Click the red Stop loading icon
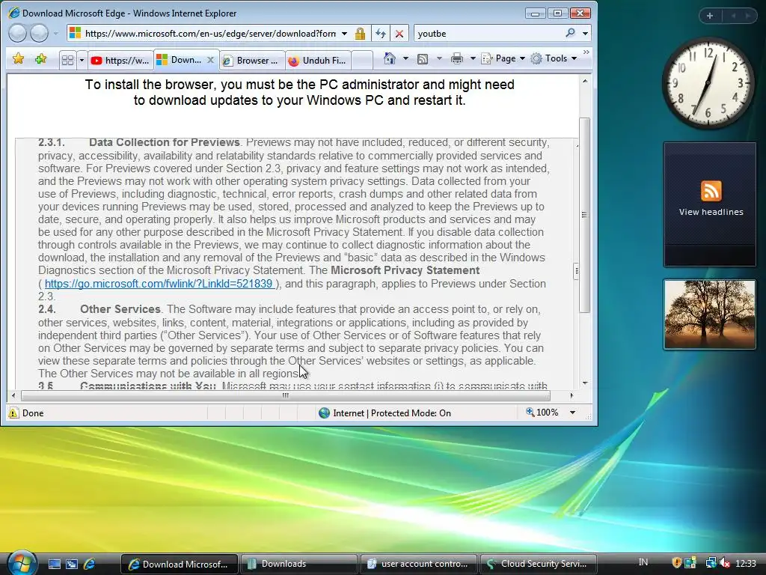The image size is (766, 575). click(399, 34)
